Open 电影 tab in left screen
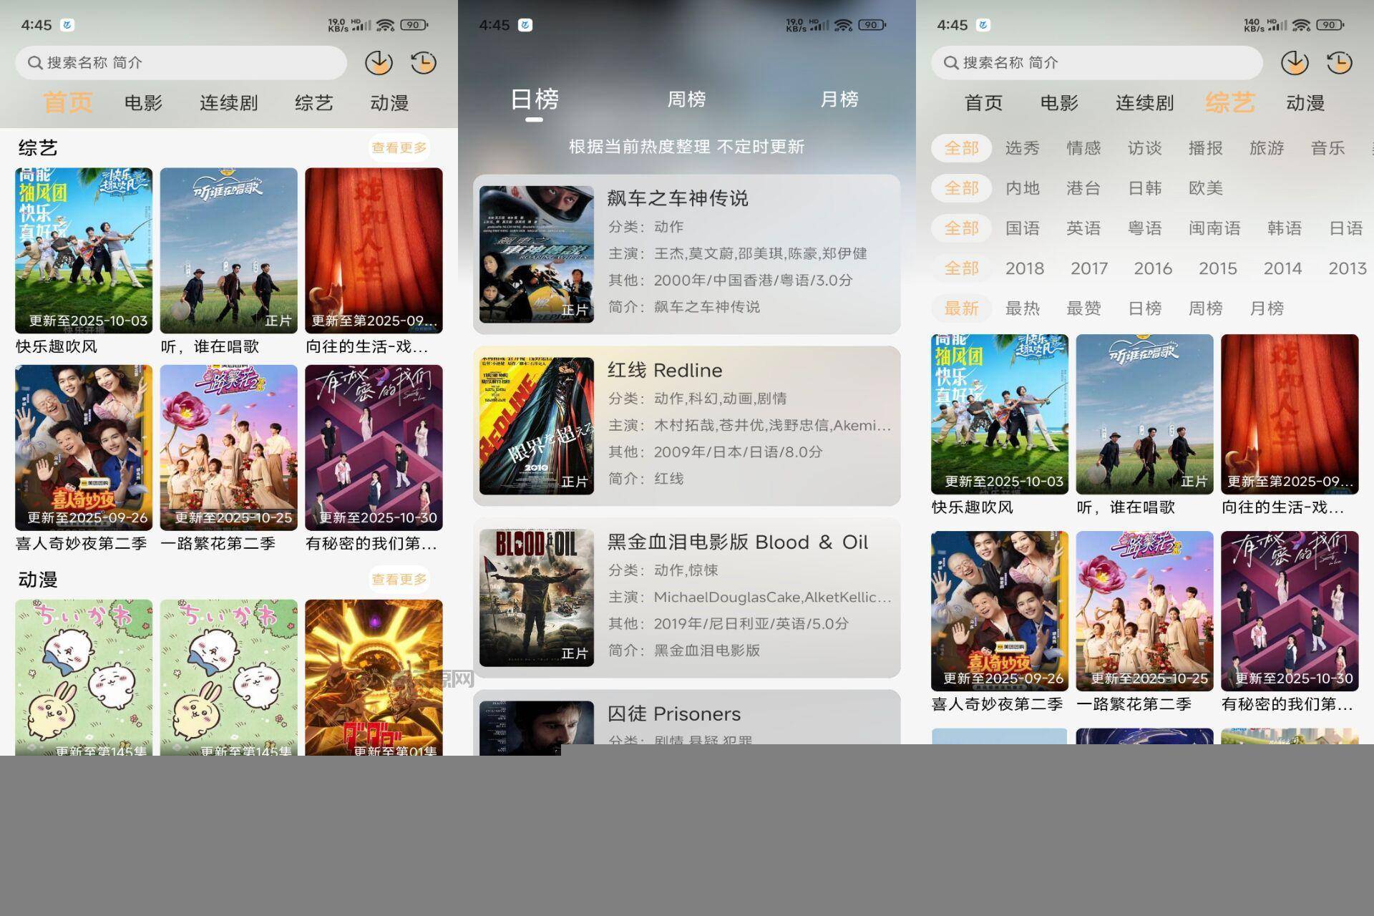The image size is (1374, 916). [143, 103]
